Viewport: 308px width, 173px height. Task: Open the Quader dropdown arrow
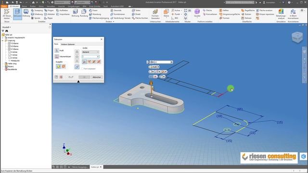coord(197,18)
